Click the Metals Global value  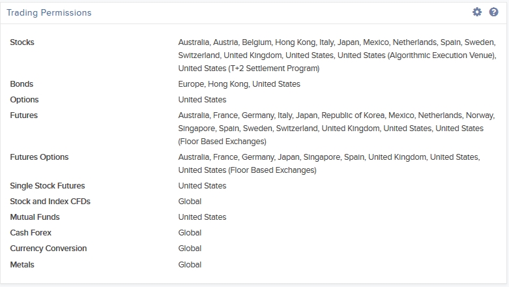pos(190,265)
